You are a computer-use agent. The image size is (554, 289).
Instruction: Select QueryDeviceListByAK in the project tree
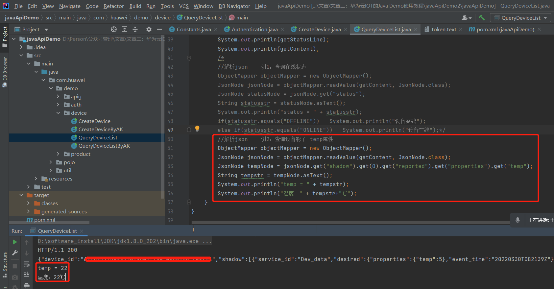104,146
